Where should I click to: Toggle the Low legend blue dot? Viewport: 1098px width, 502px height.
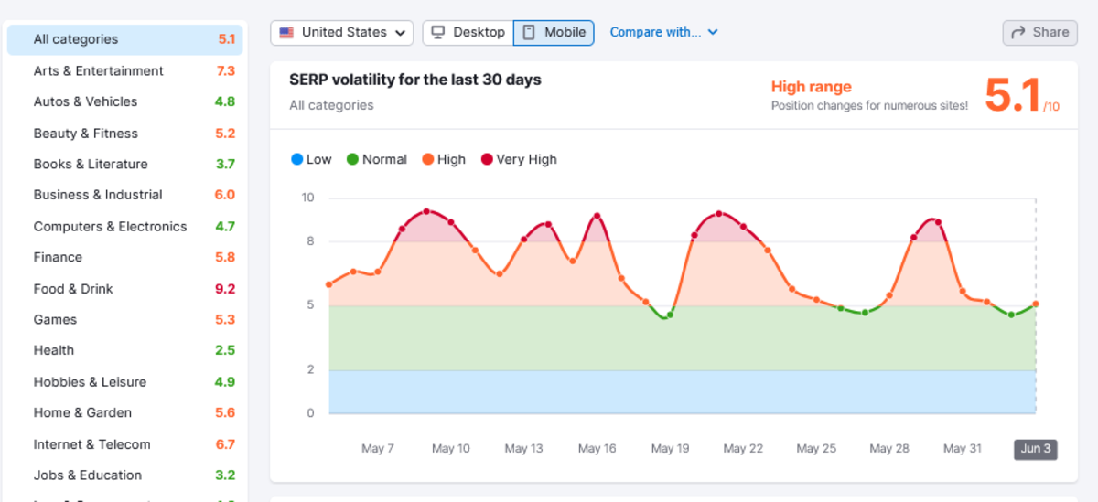tap(296, 159)
